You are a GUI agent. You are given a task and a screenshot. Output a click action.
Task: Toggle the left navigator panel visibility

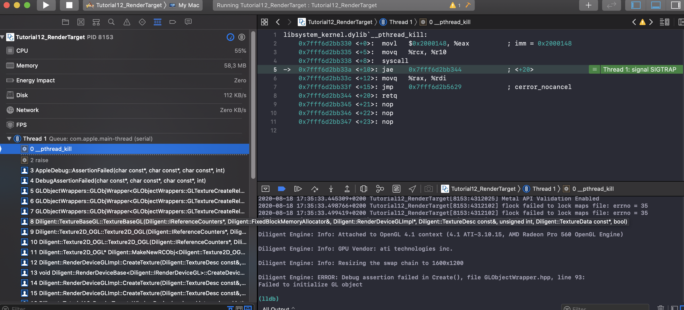coord(636,5)
